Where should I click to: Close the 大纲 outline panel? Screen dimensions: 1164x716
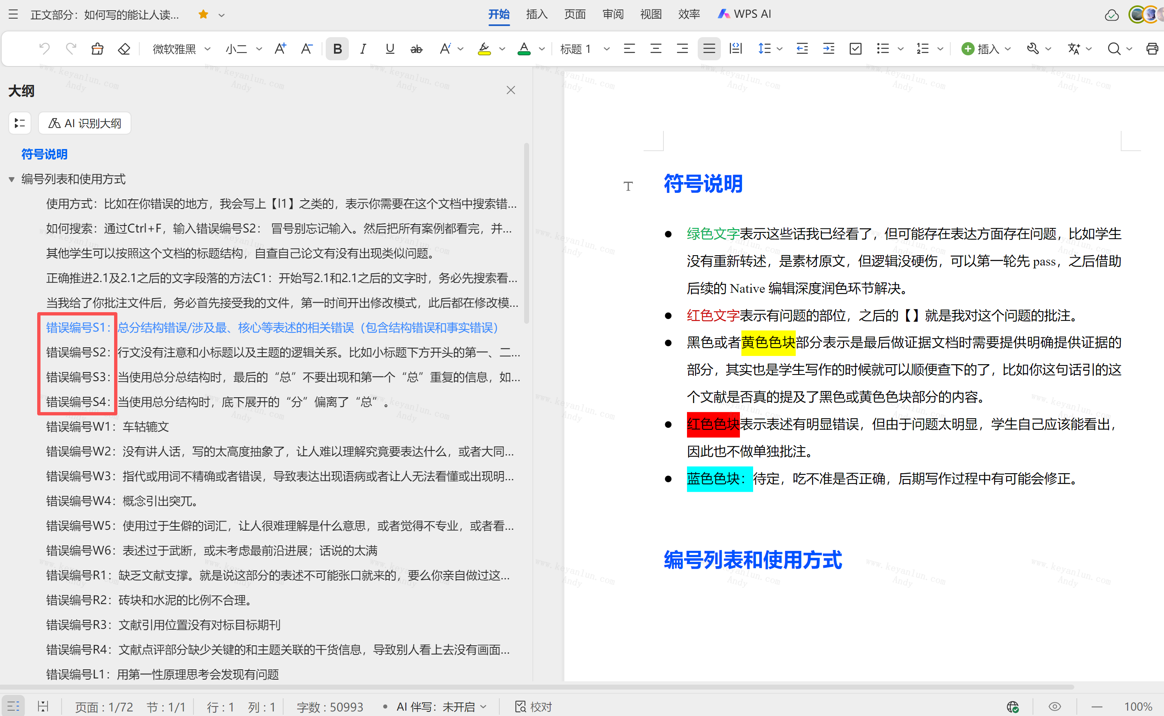[x=510, y=90]
